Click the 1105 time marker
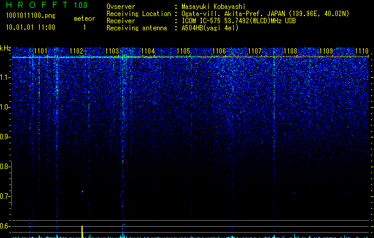The width and height of the screenshot is (374, 238). pos(183,51)
